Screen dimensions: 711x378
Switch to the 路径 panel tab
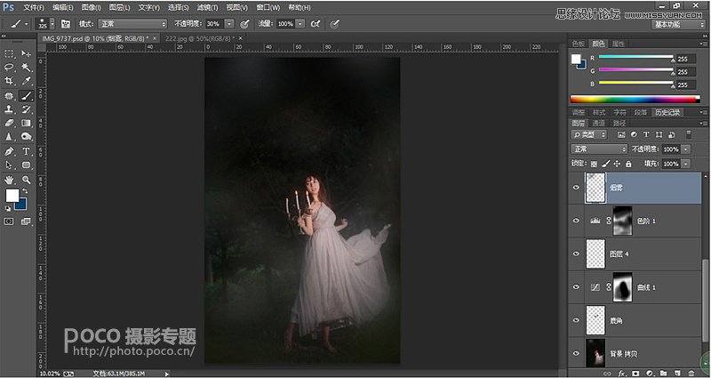coord(619,123)
